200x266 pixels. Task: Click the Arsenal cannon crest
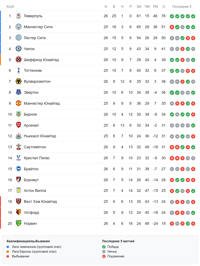click(x=18, y=125)
